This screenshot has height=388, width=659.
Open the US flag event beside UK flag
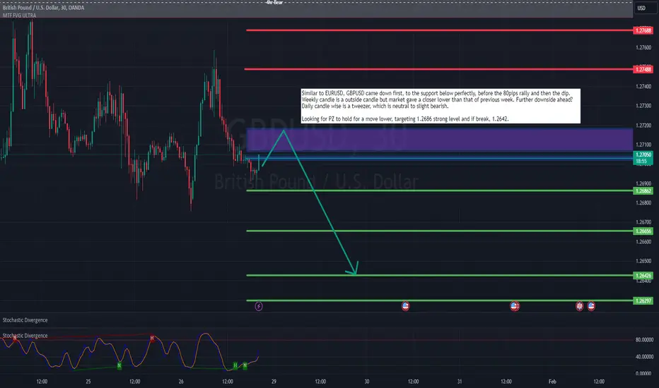pyautogui.click(x=591, y=305)
